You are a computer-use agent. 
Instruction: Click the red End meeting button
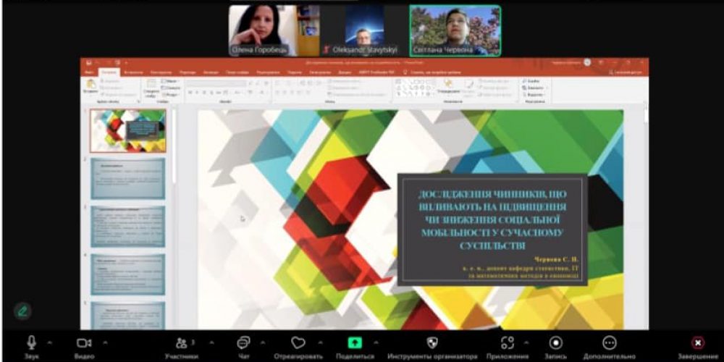pyautogui.click(x=697, y=342)
